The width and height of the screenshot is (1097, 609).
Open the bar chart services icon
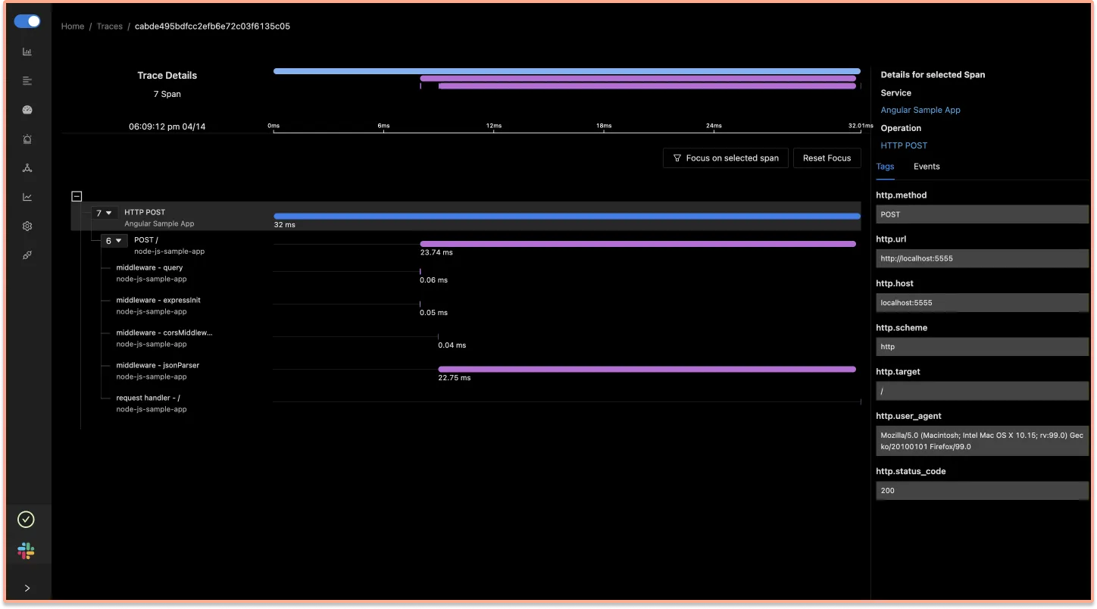pyautogui.click(x=27, y=52)
